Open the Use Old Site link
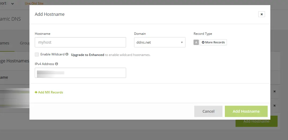 tap(34, 3)
